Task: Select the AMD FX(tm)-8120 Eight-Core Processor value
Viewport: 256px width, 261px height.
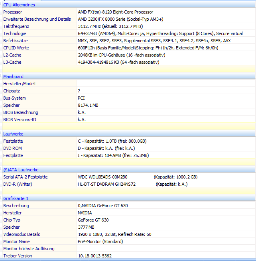Action: [x=115, y=12]
